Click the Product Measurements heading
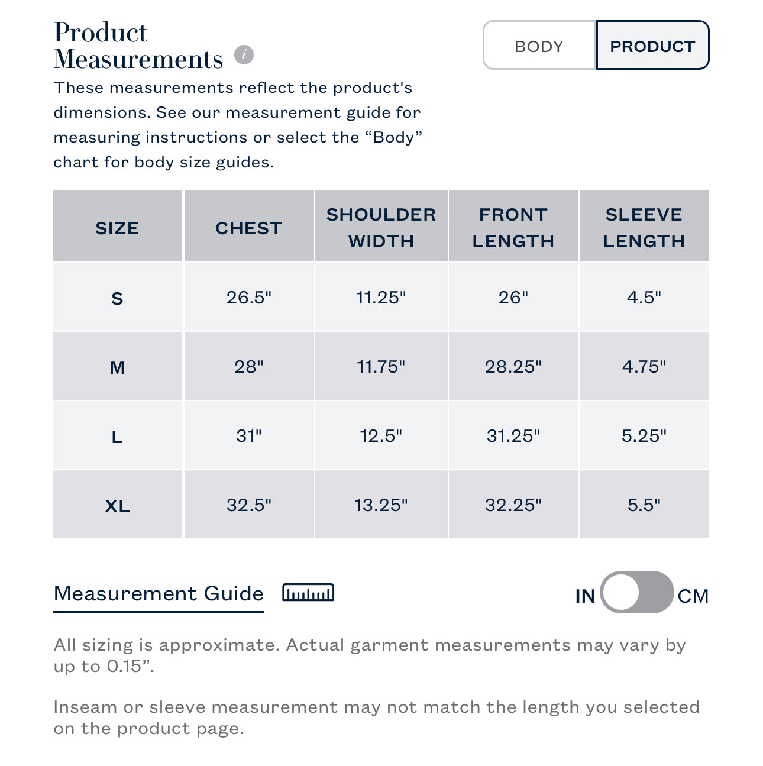 [138, 46]
